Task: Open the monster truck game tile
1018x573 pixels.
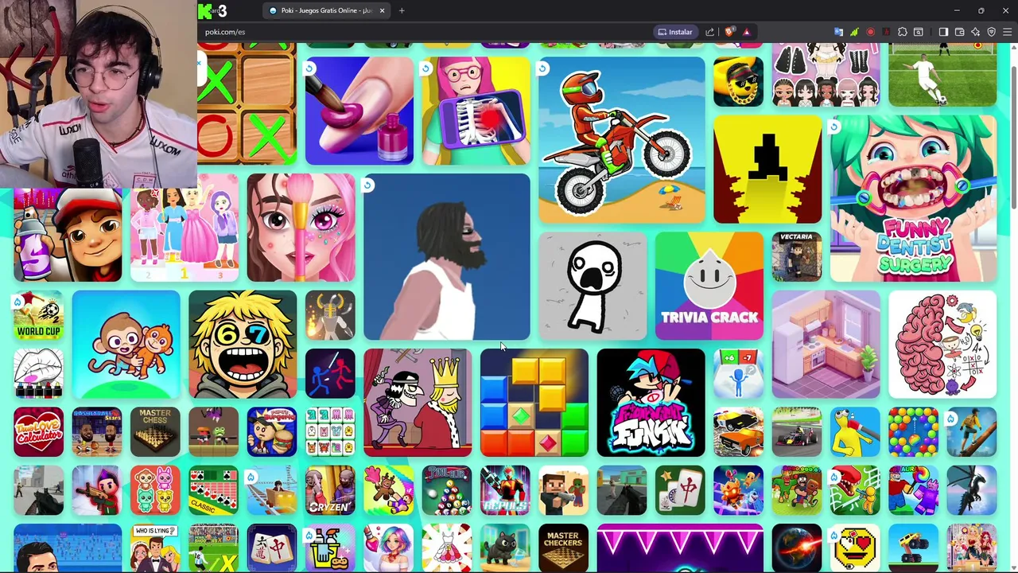Action: tap(913, 548)
